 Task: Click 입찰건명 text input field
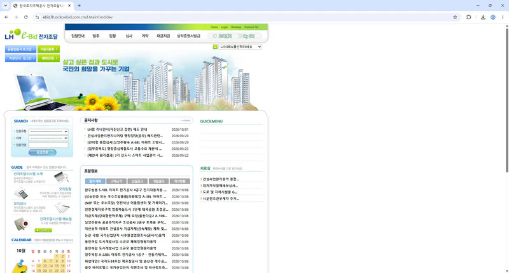coord(48,145)
